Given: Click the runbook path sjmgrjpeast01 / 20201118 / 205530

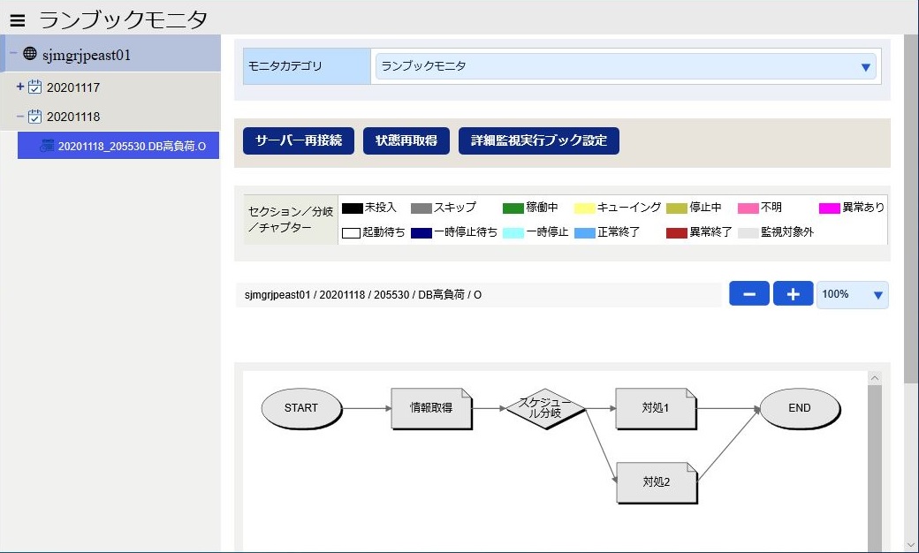Looking at the screenshot, I should (x=363, y=295).
